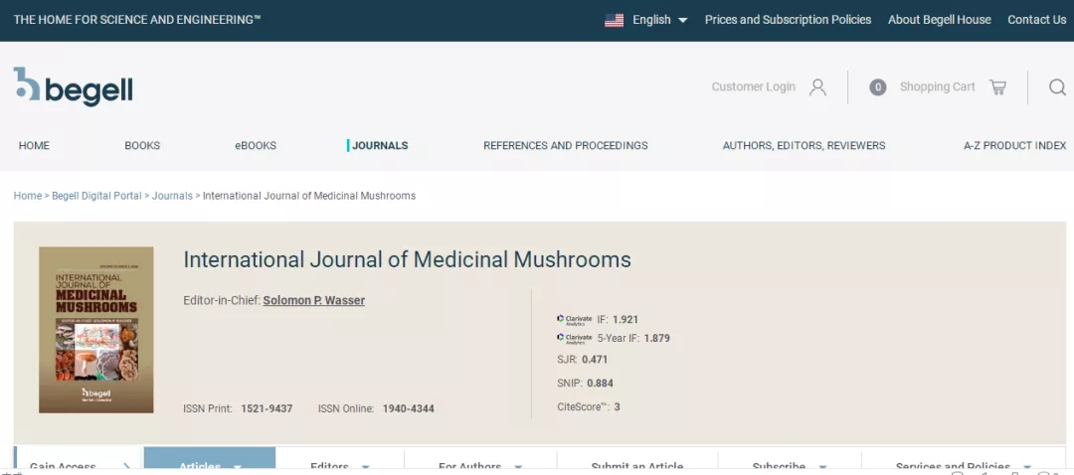Click the US flag language icon
This screenshot has height=475, width=1074.
614,20
